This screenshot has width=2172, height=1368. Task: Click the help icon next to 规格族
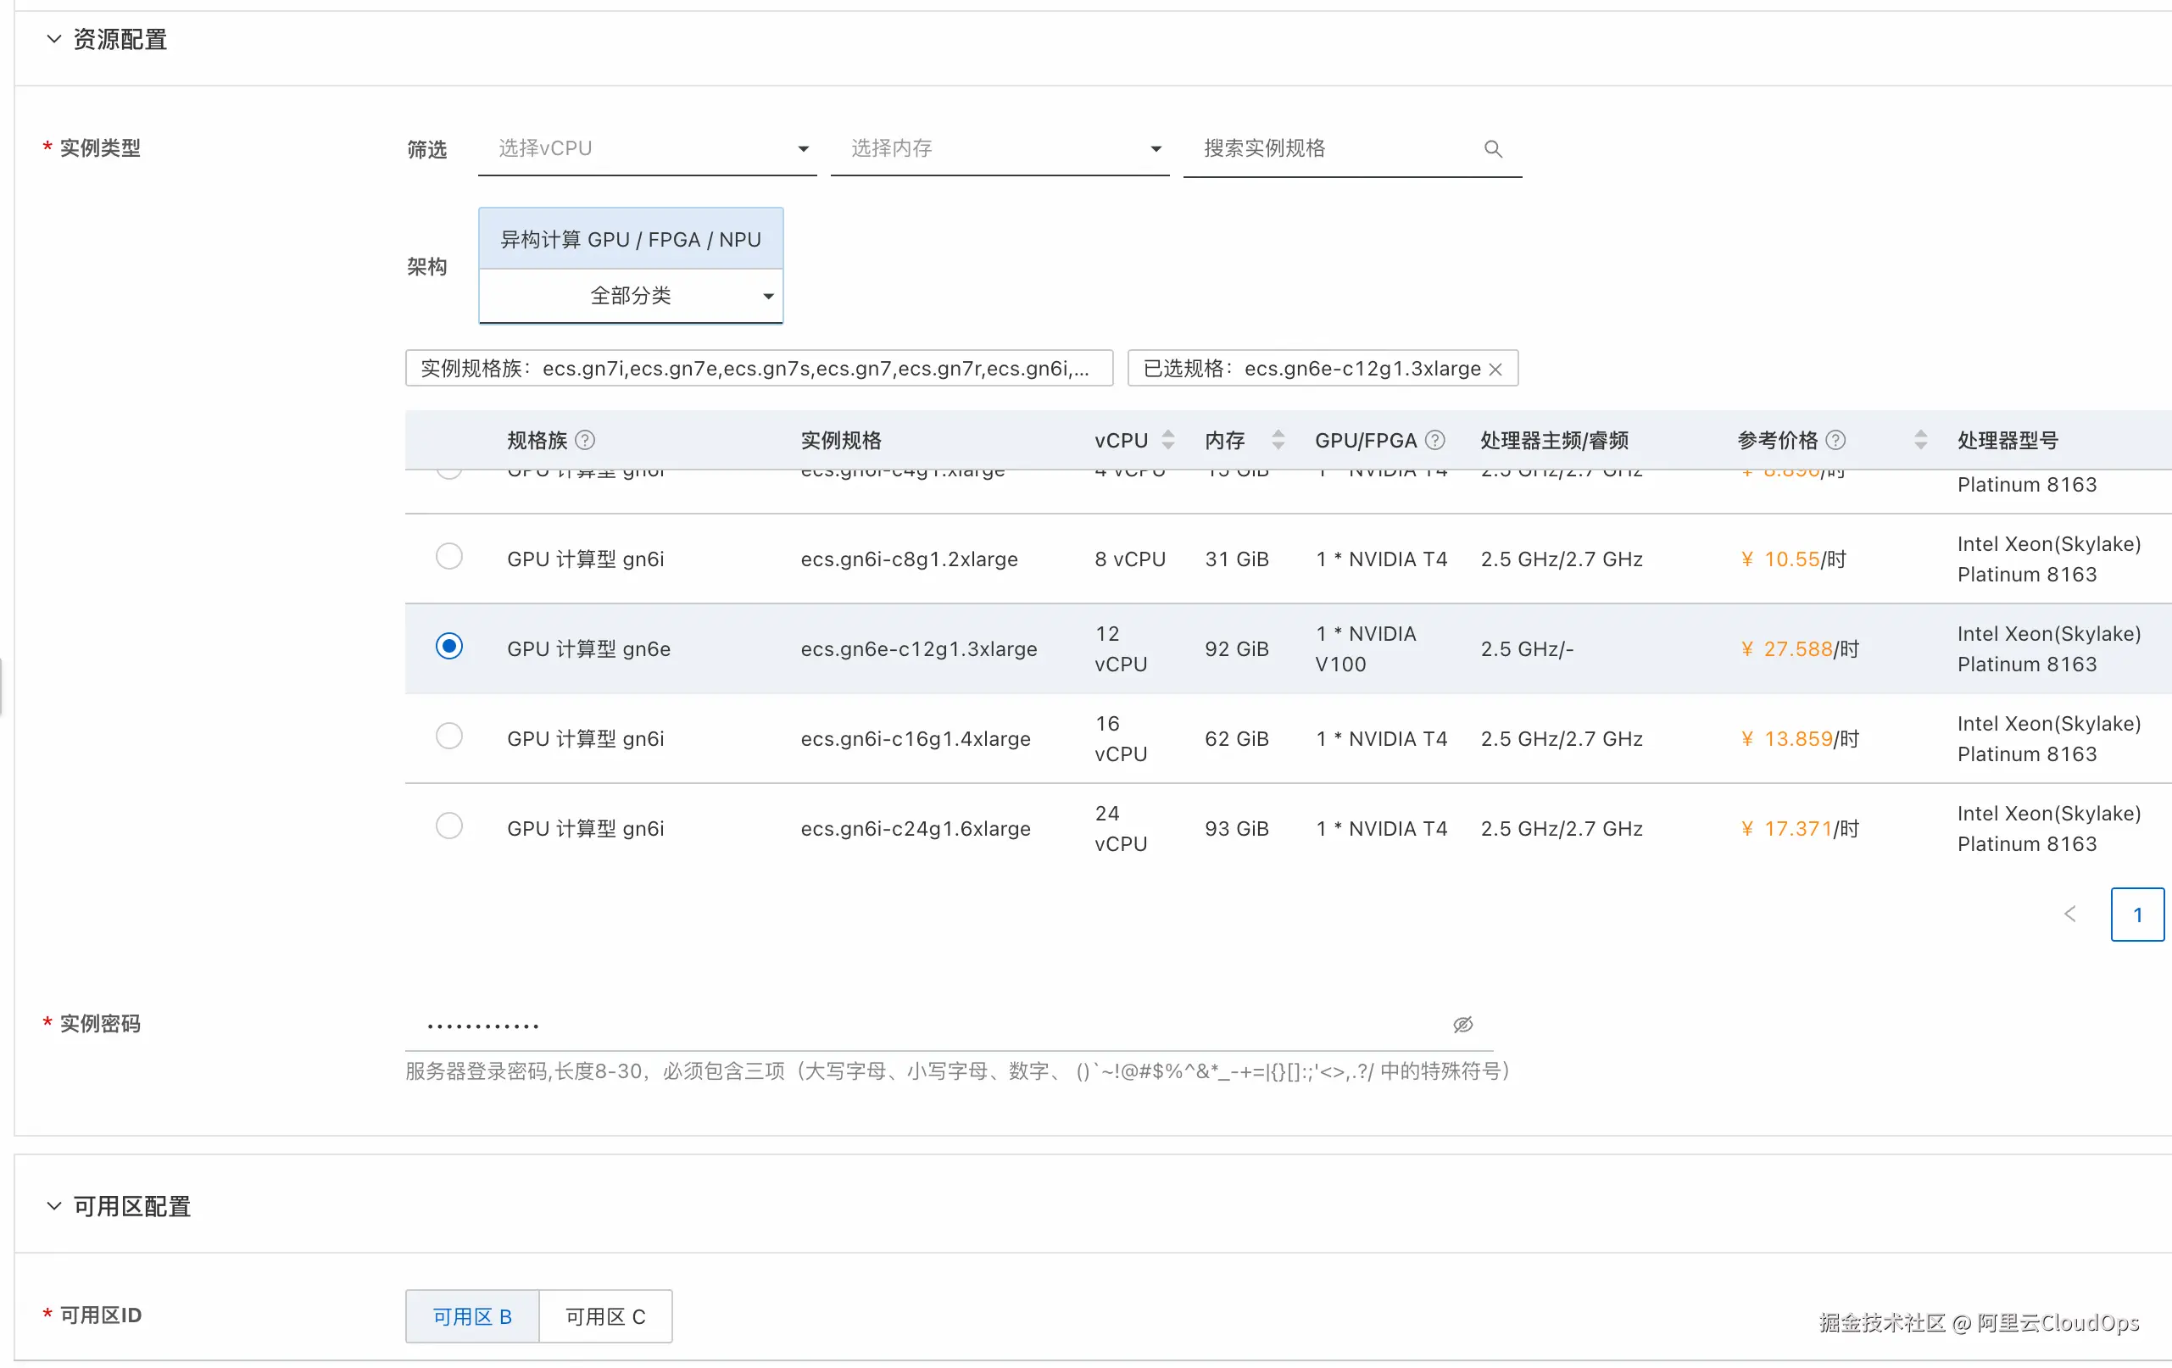586,440
